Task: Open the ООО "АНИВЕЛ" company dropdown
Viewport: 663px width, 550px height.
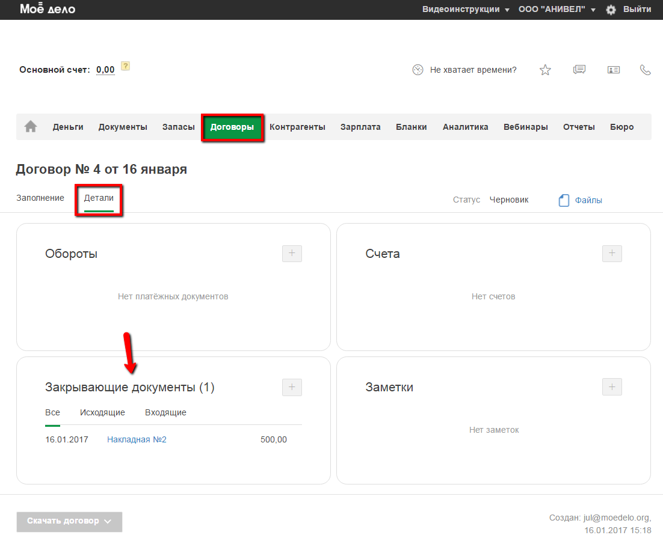Action: (557, 10)
